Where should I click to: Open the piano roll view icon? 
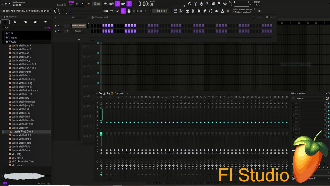point(181,11)
